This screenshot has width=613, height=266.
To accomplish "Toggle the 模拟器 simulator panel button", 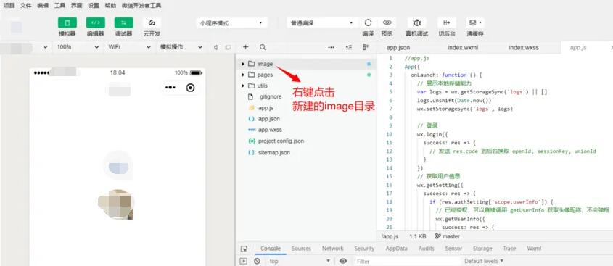I will click(x=67, y=22).
